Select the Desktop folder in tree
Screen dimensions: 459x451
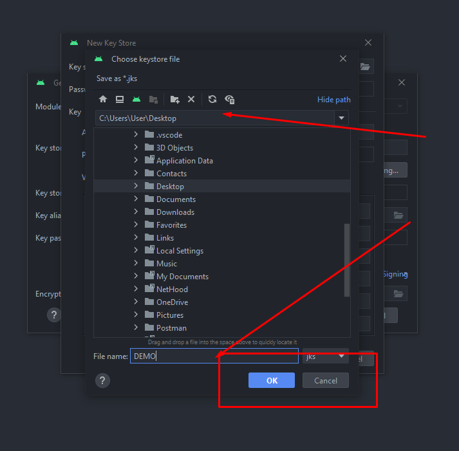click(170, 187)
